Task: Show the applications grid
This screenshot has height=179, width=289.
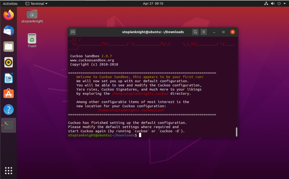Action: click(x=8, y=171)
